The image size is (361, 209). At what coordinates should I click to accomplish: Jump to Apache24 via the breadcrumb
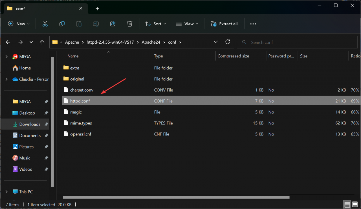(151, 42)
